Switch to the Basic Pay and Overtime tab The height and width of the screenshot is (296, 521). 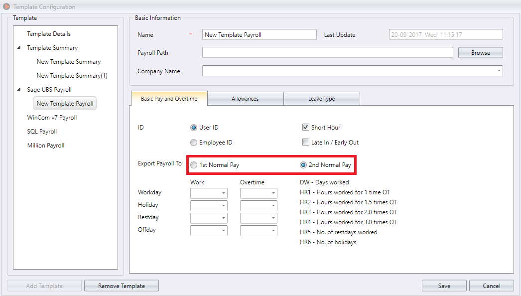(169, 99)
